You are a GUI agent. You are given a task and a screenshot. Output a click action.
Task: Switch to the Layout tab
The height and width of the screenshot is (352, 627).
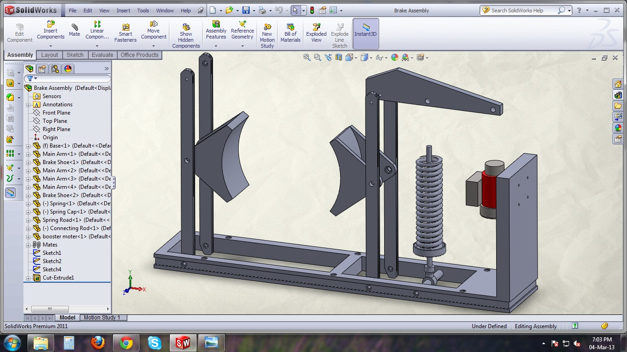tap(50, 55)
